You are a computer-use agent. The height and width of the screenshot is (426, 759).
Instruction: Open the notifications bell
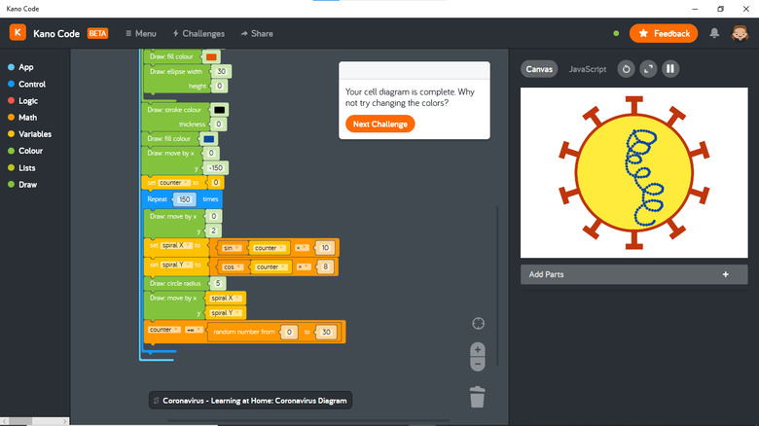714,33
